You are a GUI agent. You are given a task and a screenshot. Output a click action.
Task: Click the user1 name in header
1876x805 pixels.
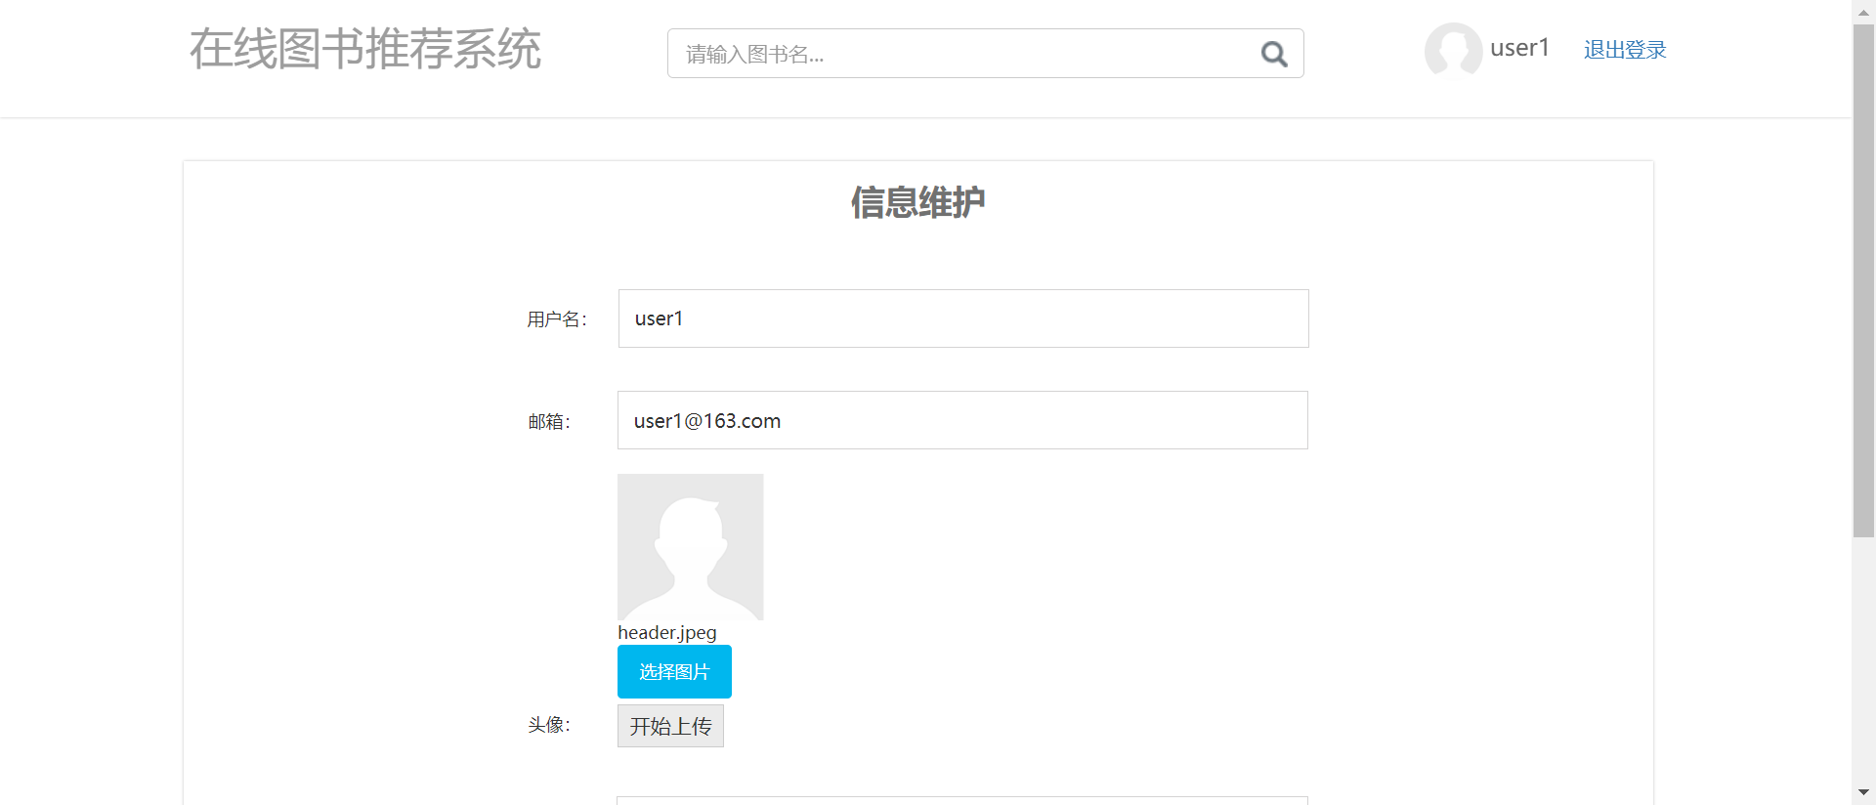pyautogui.click(x=1519, y=48)
